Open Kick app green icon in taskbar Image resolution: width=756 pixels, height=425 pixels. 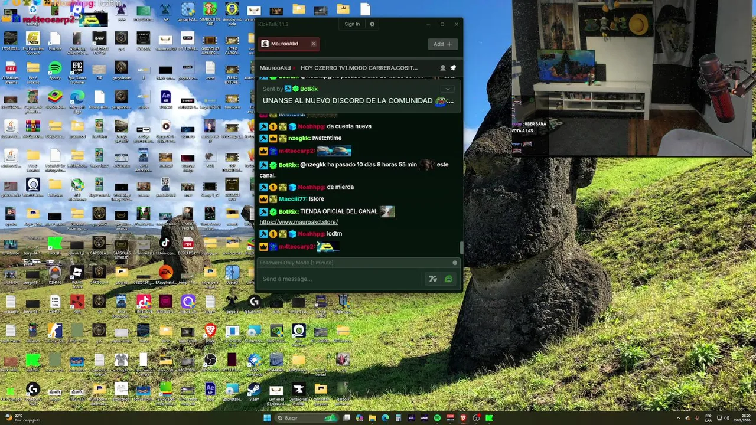pyautogui.click(x=489, y=418)
